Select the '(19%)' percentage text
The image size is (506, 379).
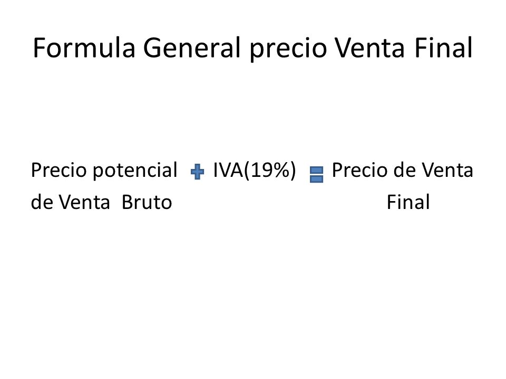[x=269, y=170]
